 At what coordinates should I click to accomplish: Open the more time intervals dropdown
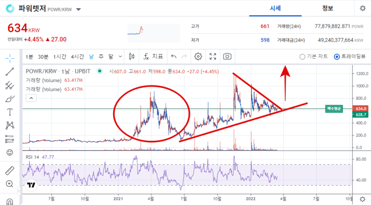120,56
